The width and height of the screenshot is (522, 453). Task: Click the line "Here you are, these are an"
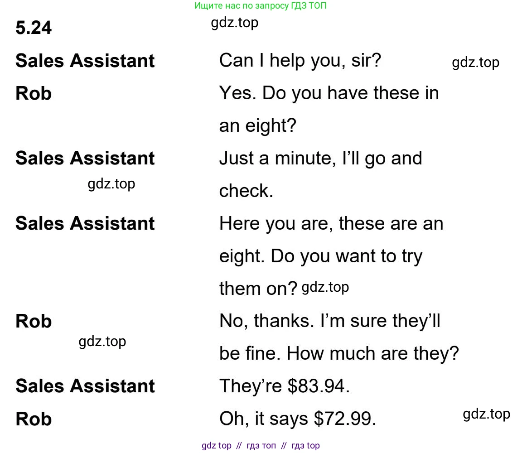click(x=331, y=223)
